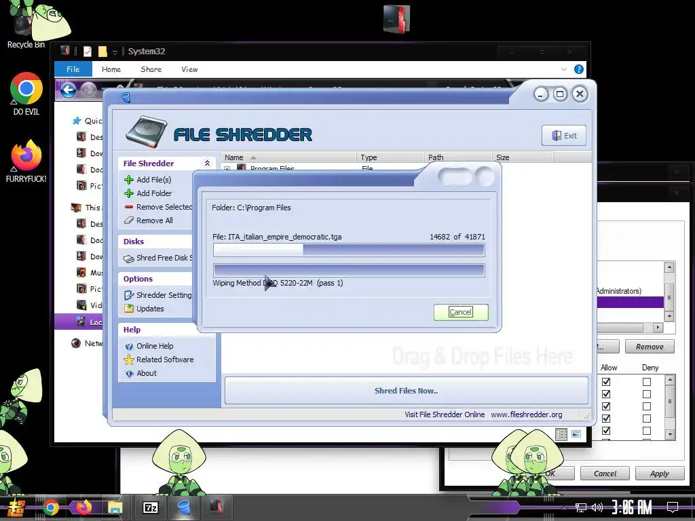Sort list by Name column header
The image size is (695, 521).
click(289, 157)
